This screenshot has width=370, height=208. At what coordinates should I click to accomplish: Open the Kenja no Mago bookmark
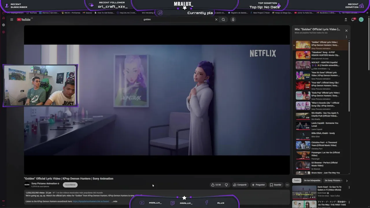pos(282,13)
